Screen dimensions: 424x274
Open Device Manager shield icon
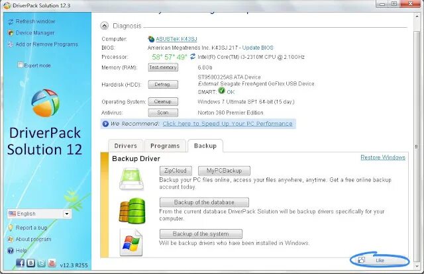click(11, 33)
